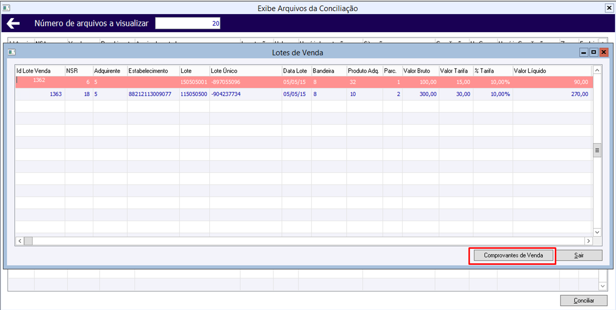
Task: Click the Valor Tarifa column header
Action: [x=456, y=71]
